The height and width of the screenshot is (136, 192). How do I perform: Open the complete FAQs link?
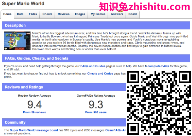tap(158, 66)
